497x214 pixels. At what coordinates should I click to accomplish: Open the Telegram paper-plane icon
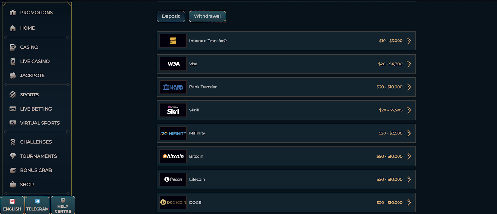pos(38,201)
